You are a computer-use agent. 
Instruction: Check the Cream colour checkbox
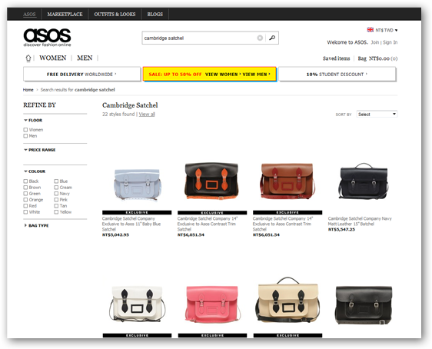(x=56, y=188)
